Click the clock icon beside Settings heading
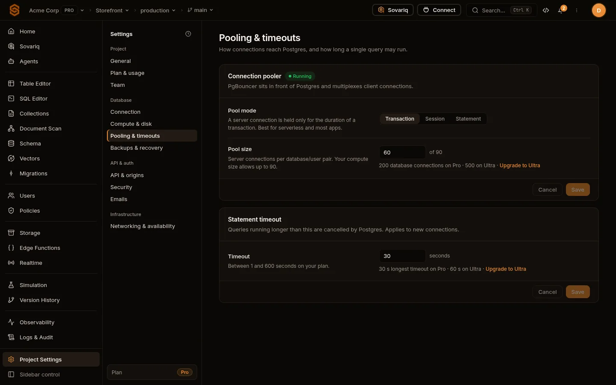The image size is (616, 385). [188, 34]
